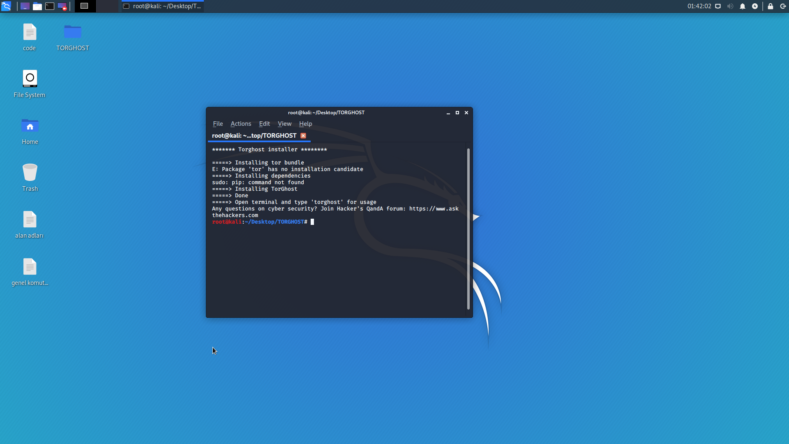Click the 'Open terminal and type torghost' line
The height and width of the screenshot is (444, 789).
point(294,202)
